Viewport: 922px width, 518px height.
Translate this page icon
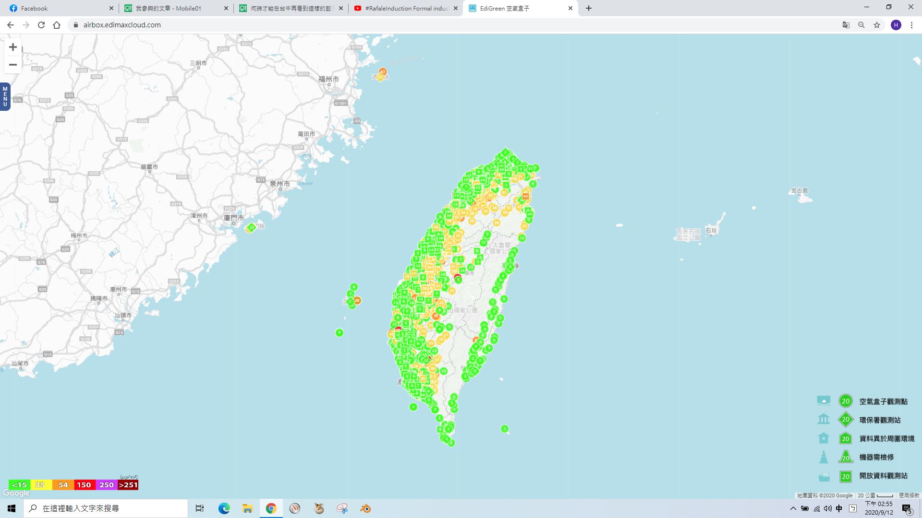pos(846,25)
